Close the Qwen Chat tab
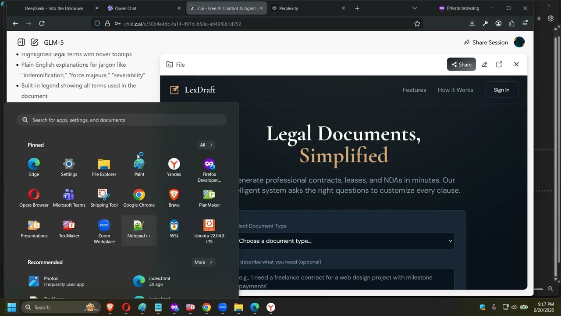The height and width of the screenshot is (316, 561). 179,8
